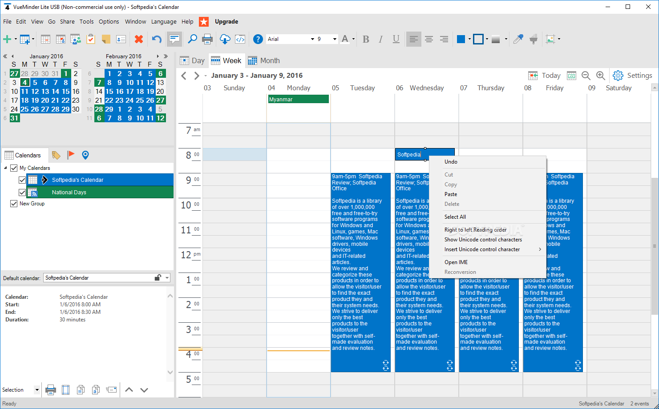
Task: Choose Paste from the context menu
Action: 450,194
